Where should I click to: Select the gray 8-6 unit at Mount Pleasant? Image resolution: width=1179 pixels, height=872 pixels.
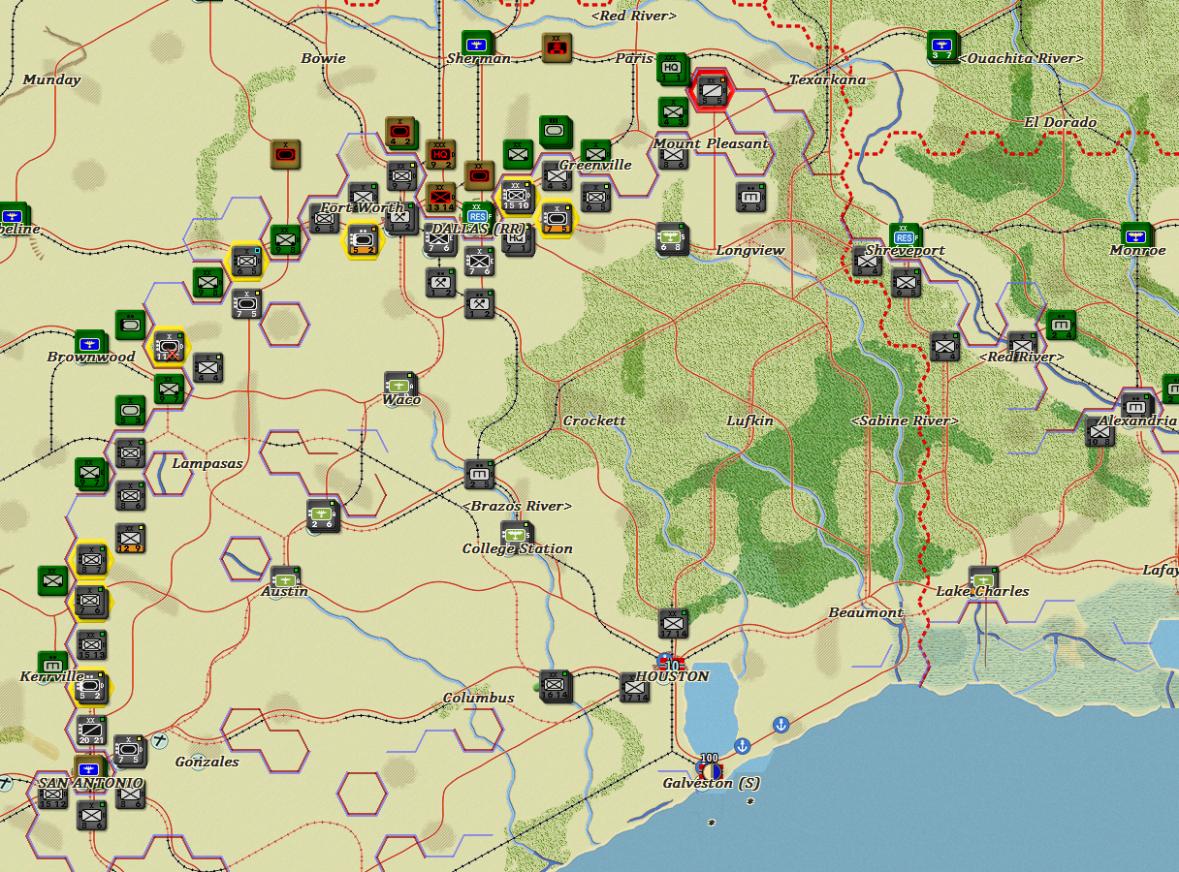pos(673,156)
